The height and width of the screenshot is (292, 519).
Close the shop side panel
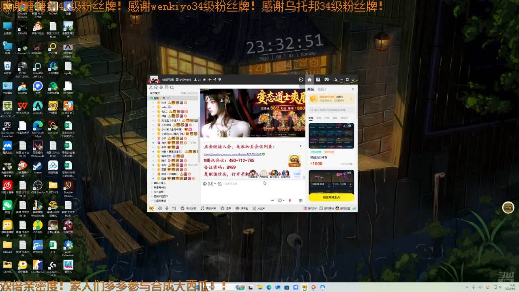pyautogui.click(x=353, y=89)
